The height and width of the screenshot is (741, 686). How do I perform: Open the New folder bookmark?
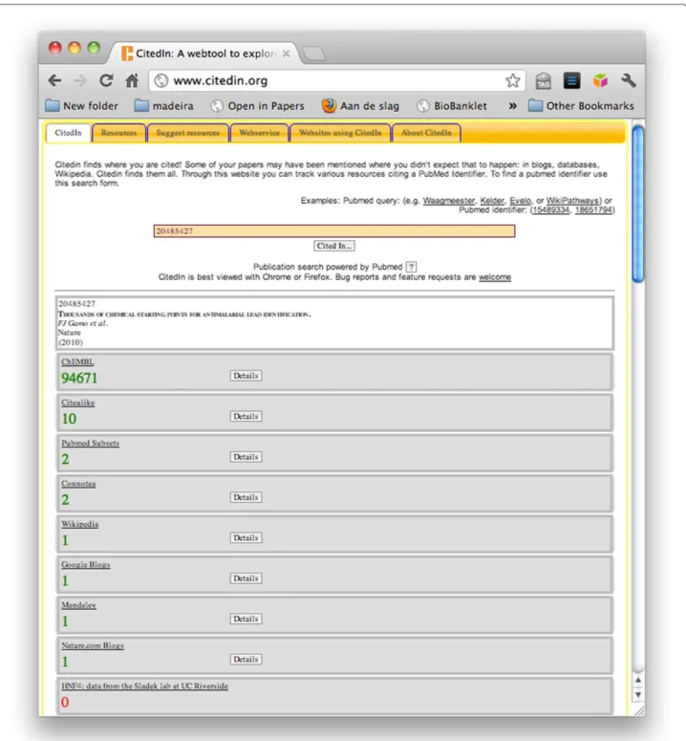click(81, 106)
